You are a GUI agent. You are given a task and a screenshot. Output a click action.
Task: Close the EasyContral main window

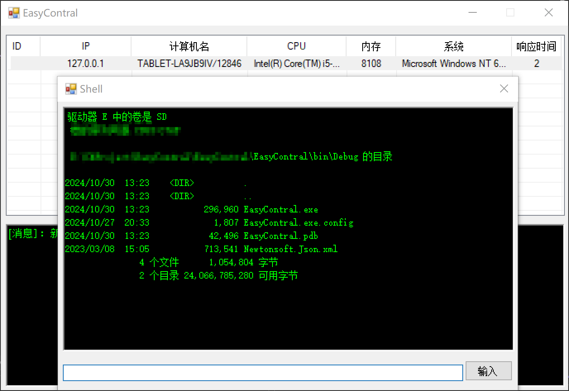[548, 12]
